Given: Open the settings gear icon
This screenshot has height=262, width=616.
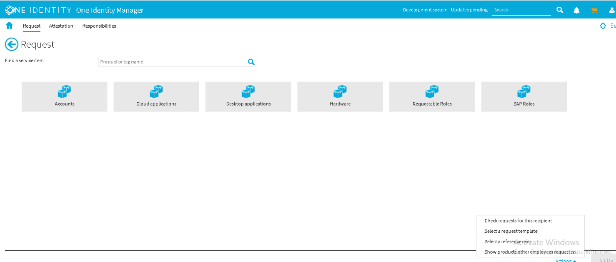Looking at the screenshot, I should 603,26.
